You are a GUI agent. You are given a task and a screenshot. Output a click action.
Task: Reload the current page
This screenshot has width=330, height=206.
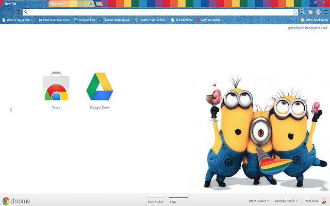point(19,12)
